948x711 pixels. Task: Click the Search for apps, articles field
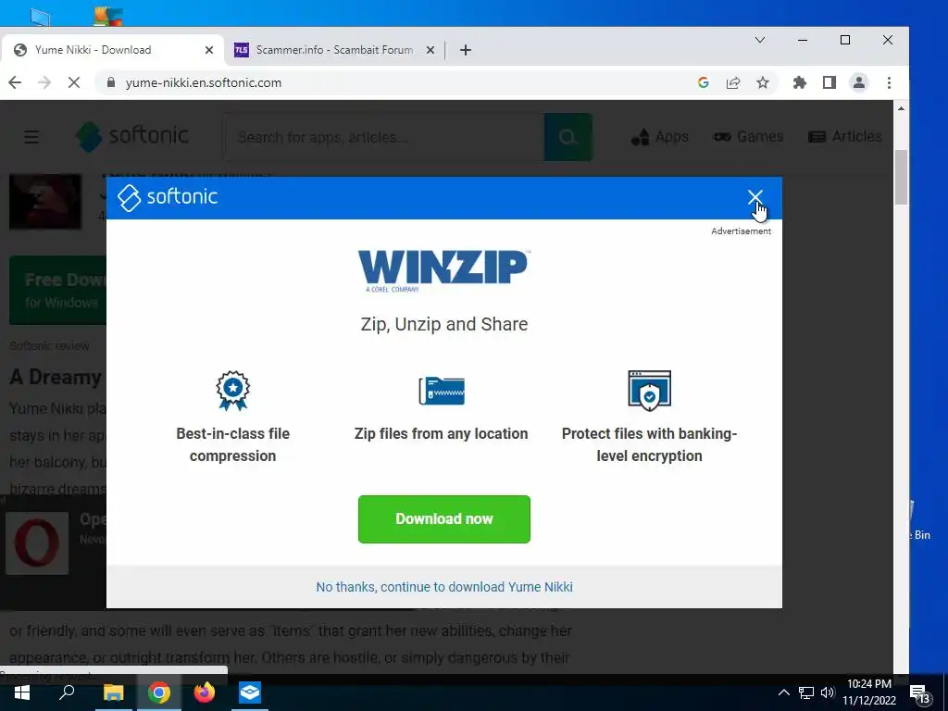point(384,137)
